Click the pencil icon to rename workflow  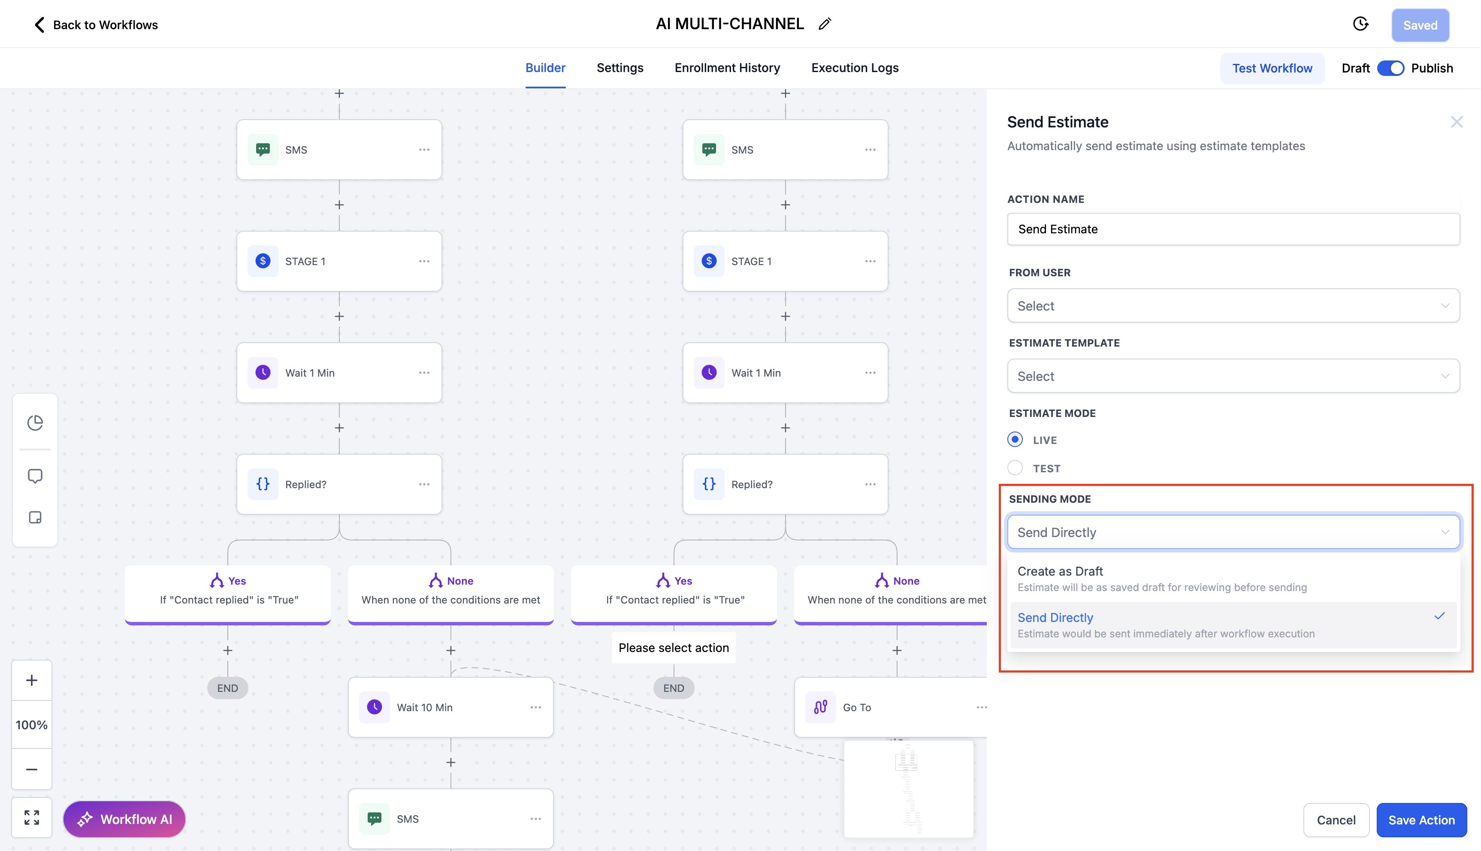825,24
